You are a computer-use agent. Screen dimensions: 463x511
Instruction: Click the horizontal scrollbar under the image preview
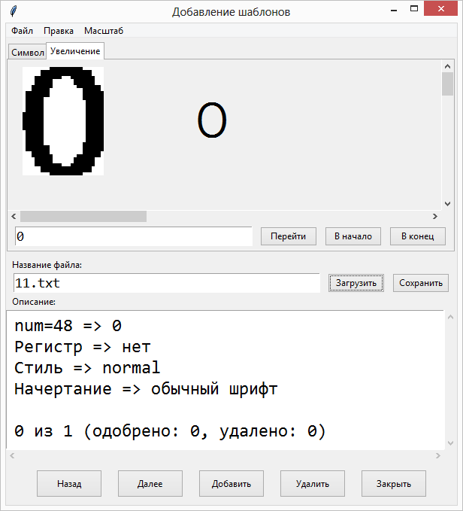coord(83,217)
